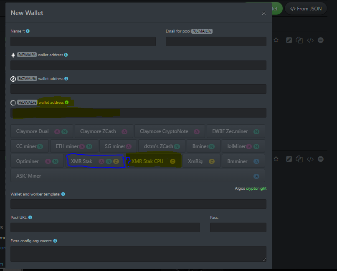Click the info icon next to ZWAL wallet address
This screenshot has height=271, width=337.
pos(66,79)
